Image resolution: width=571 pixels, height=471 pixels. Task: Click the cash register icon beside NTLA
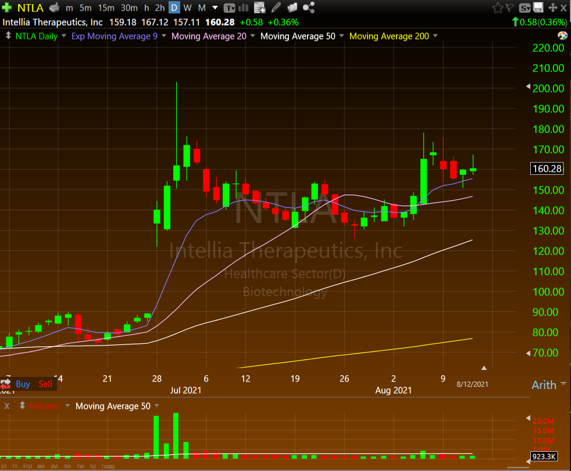[54, 8]
